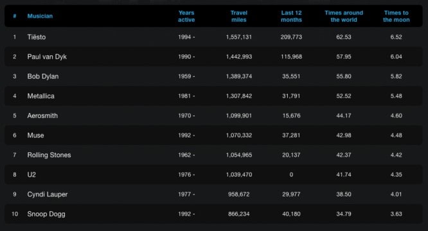
Task: Click last 12 months value 35,551
Action: point(291,76)
